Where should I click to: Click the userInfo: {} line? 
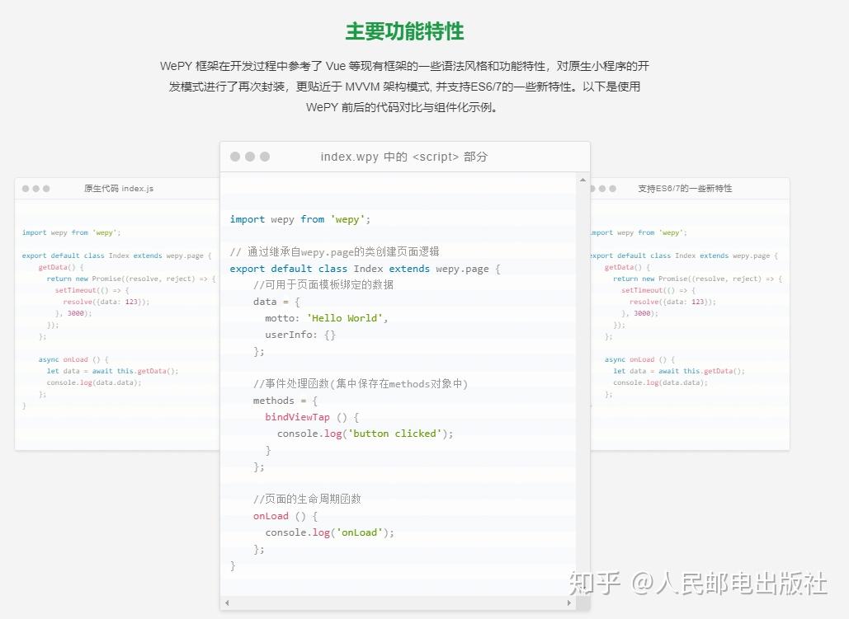coord(300,335)
